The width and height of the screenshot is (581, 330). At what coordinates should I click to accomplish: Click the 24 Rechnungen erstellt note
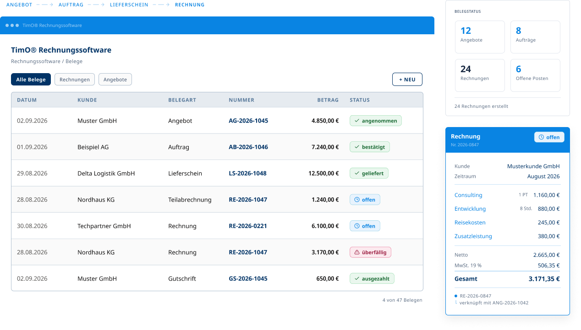tap(481, 106)
